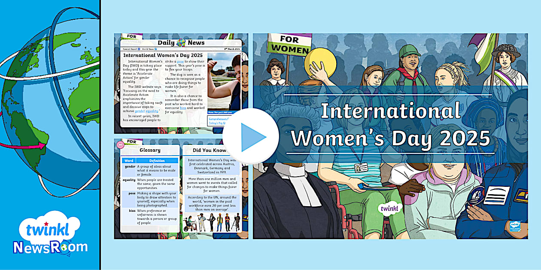Click the twinkl badge in bottom-right corner
541x270 pixels.
514,226
